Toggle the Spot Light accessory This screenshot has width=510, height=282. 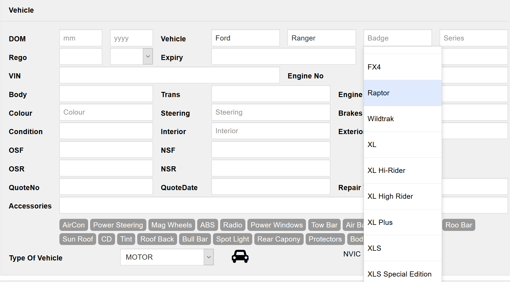(x=232, y=239)
